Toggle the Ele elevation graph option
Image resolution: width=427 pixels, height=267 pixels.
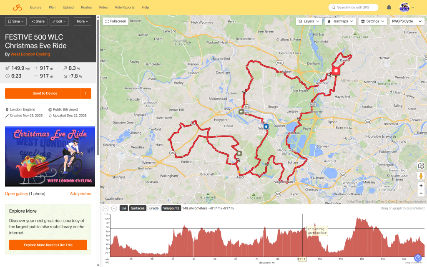[x=124, y=208]
